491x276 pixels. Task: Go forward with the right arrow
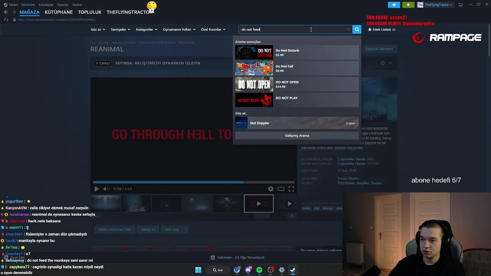click(x=14, y=12)
